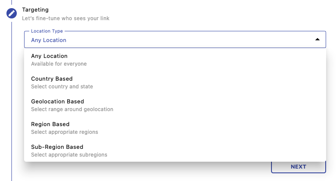Pick the Region Based option
The height and width of the screenshot is (181, 336).
50,124
